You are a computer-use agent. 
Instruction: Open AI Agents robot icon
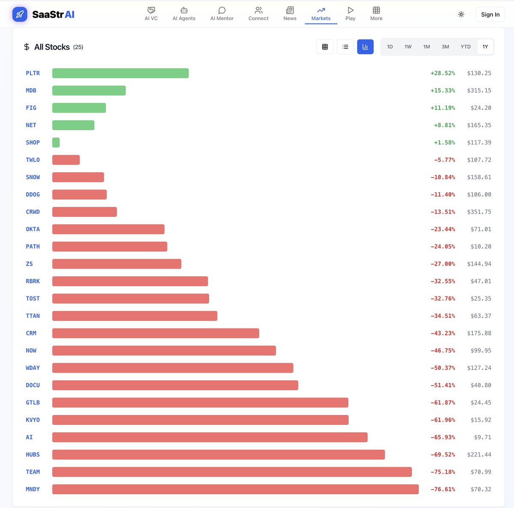[x=184, y=10]
